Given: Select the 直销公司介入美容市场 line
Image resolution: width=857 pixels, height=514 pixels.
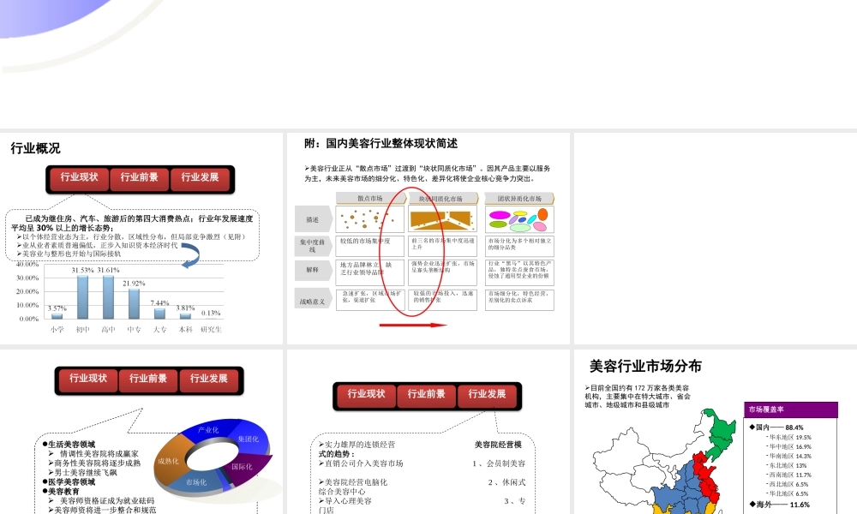Looking at the screenshot, I should point(361,463).
